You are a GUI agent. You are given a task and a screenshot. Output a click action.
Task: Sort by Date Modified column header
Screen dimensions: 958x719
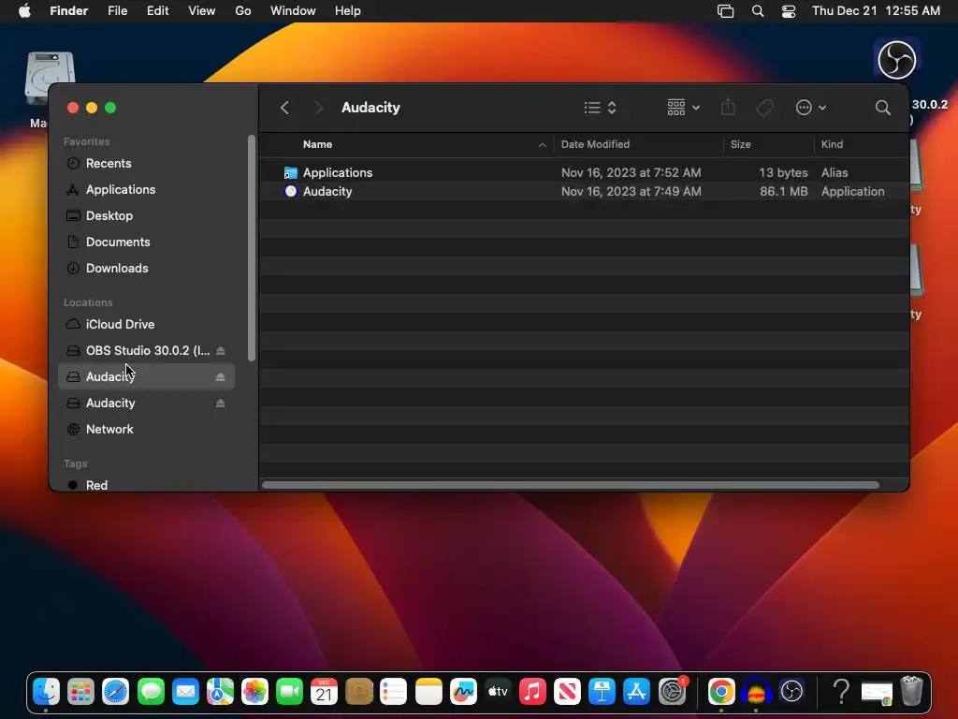595,144
